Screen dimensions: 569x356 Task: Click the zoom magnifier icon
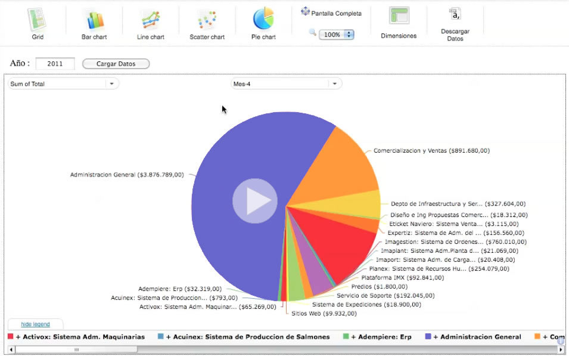point(312,33)
